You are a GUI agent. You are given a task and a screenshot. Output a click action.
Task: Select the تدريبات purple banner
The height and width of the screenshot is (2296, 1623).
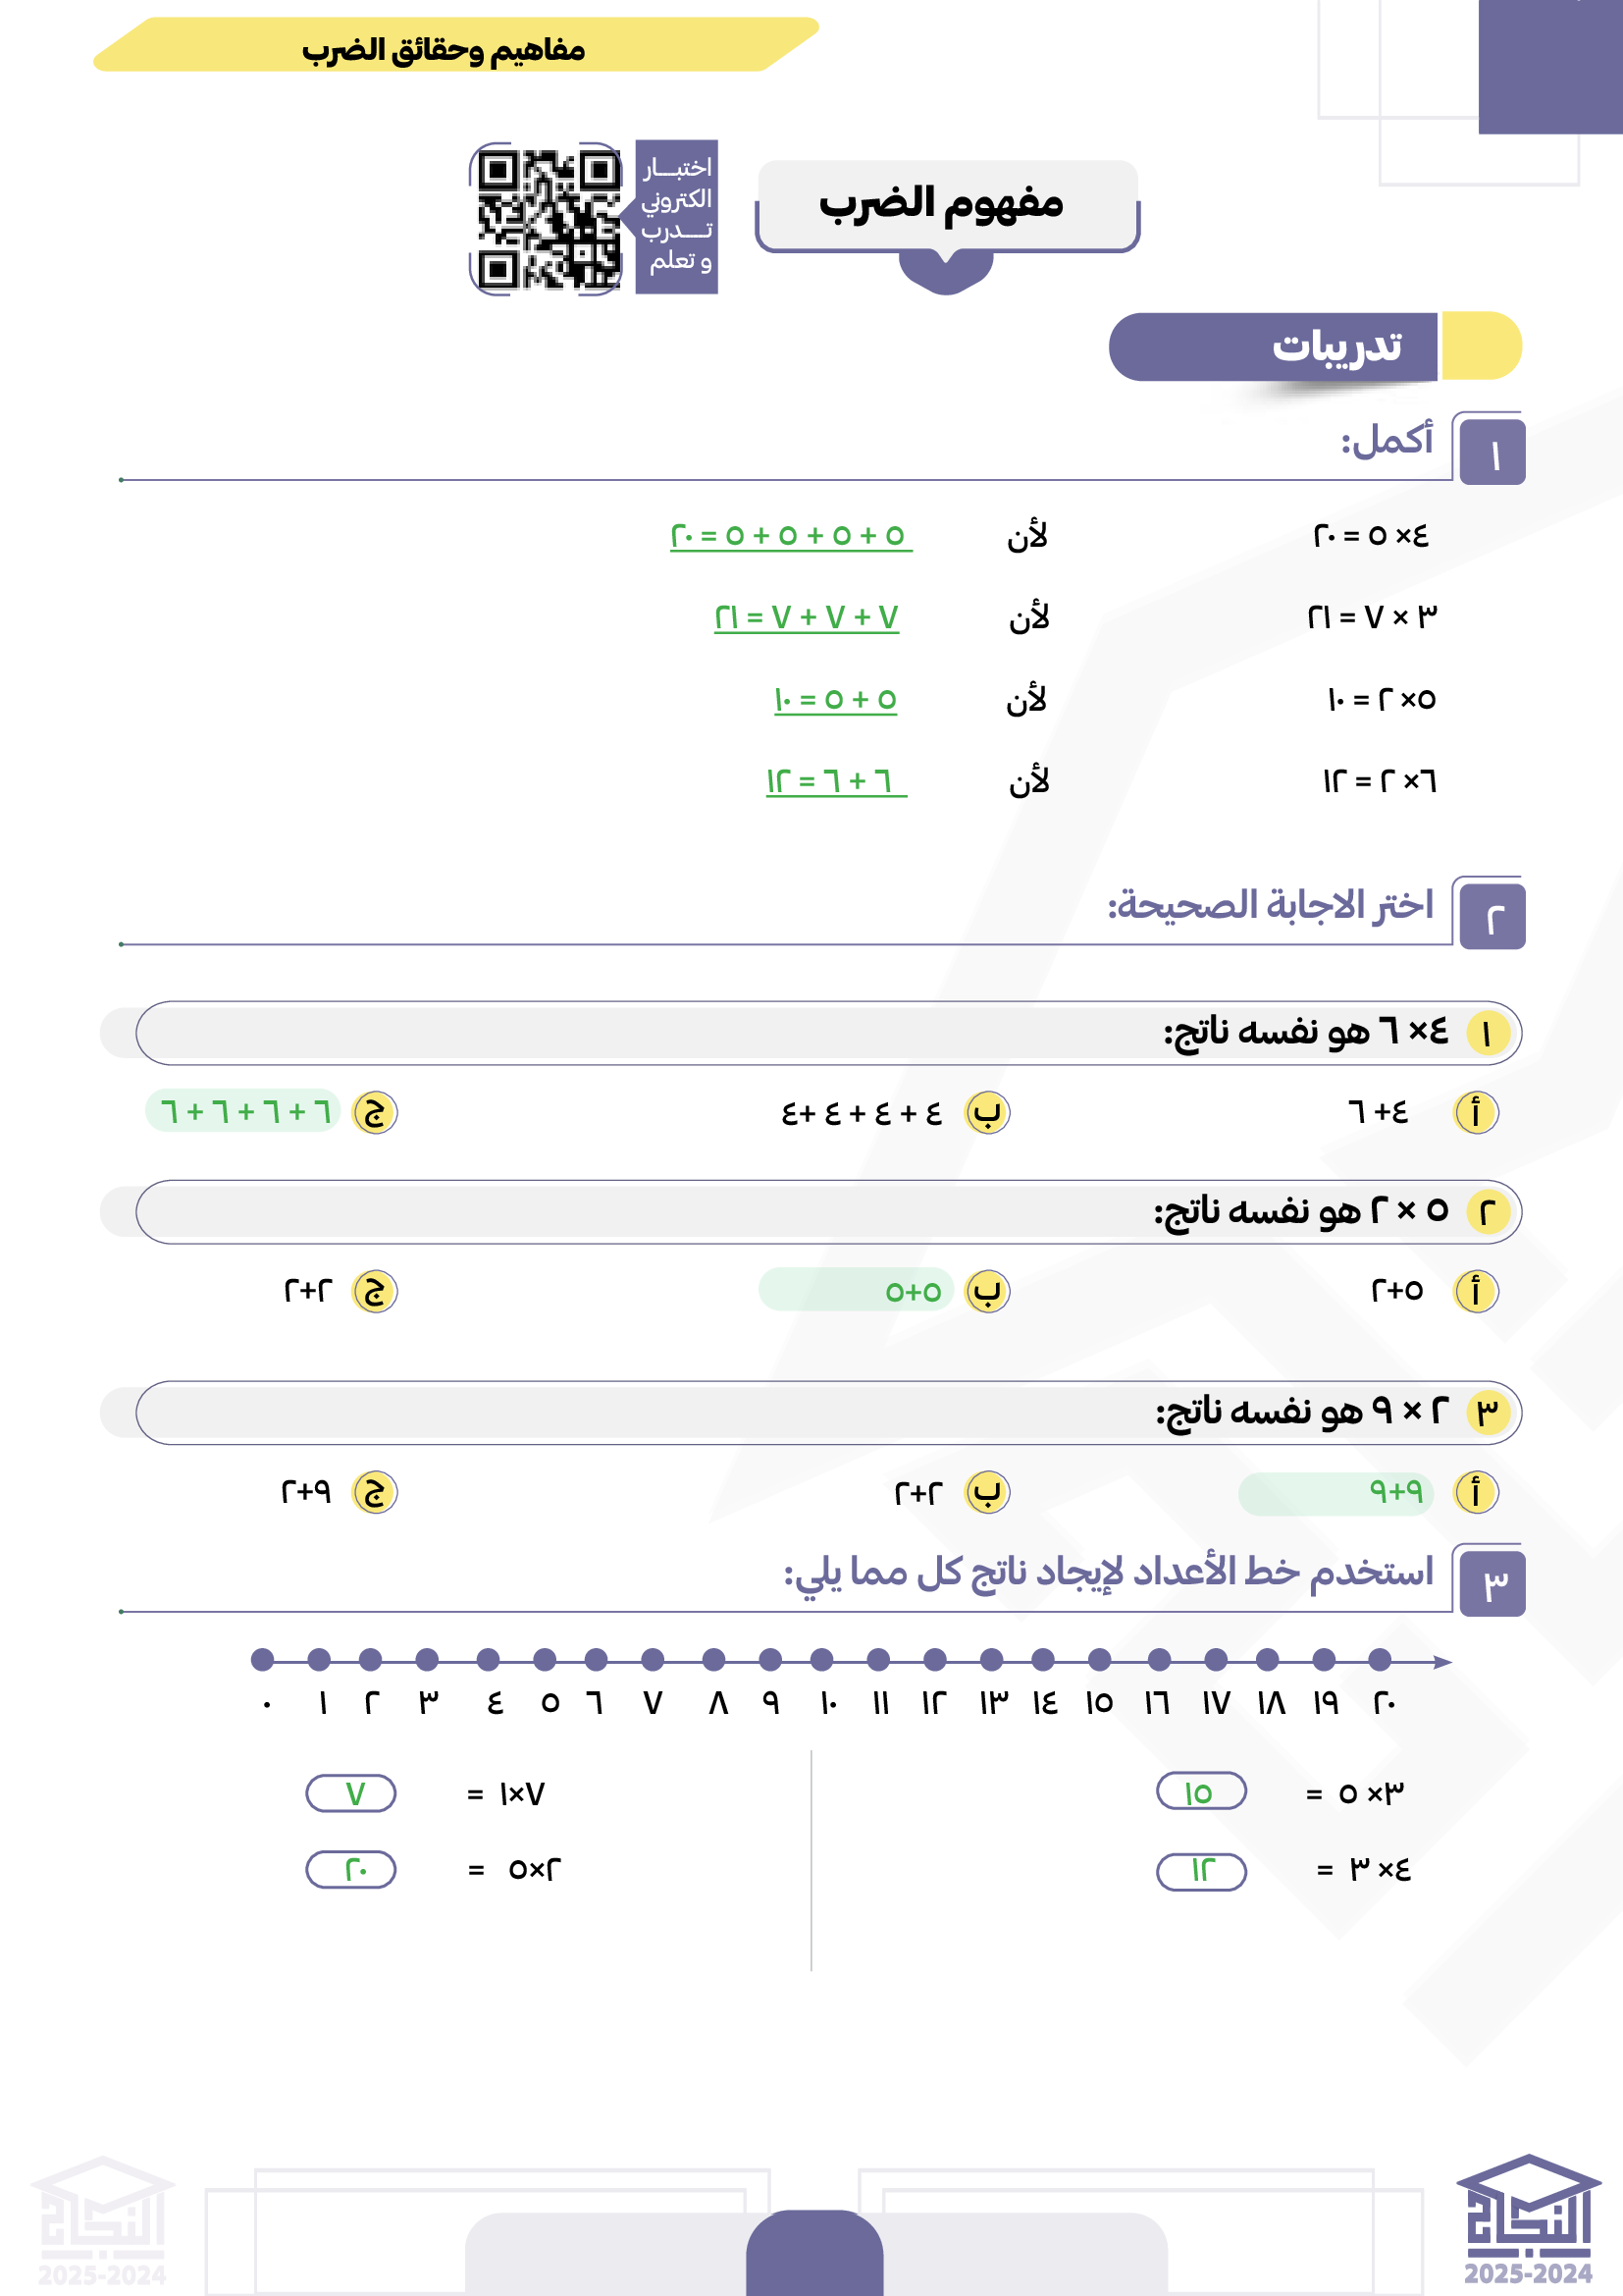1274,347
